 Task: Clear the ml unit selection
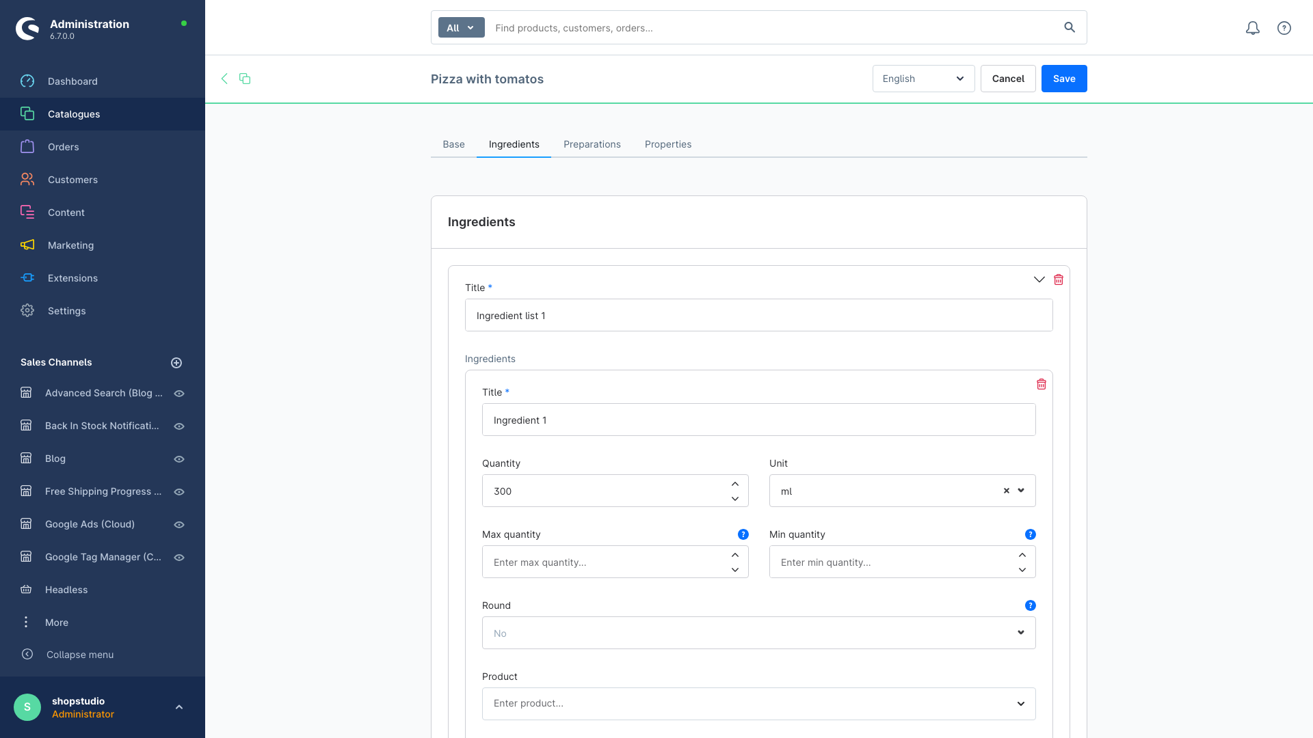click(x=1007, y=491)
